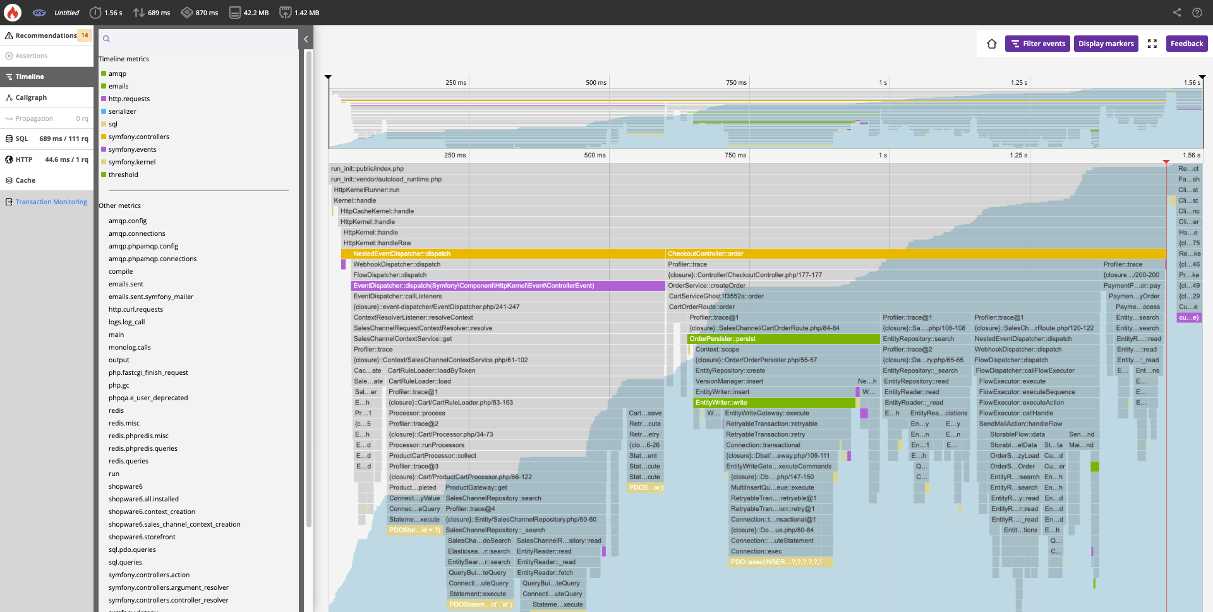Collapse the metrics side panel with chevron
The image size is (1213, 612).
point(306,39)
